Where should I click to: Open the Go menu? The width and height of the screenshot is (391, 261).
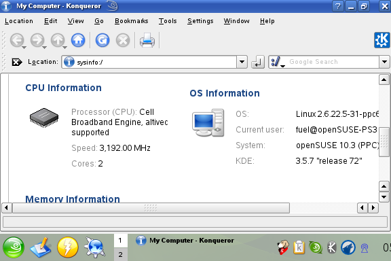99,21
